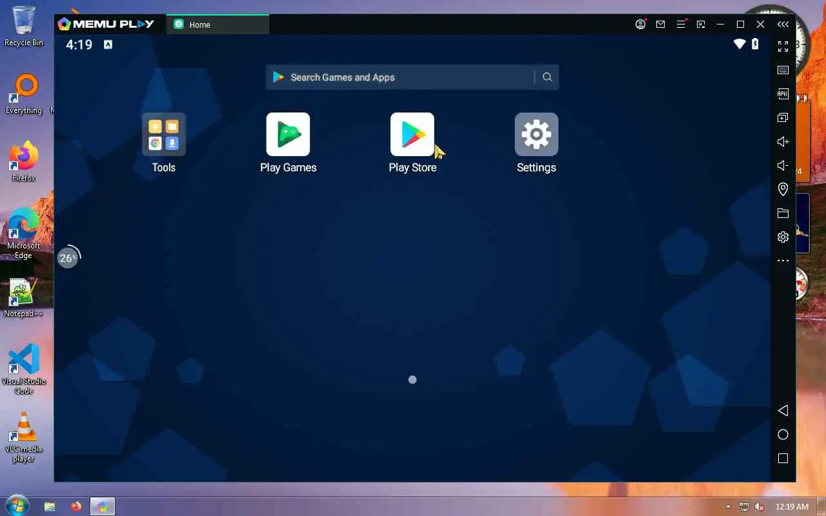Click the magnifier search button
This screenshot has width=826, height=516.
pyautogui.click(x=547, y=77)
